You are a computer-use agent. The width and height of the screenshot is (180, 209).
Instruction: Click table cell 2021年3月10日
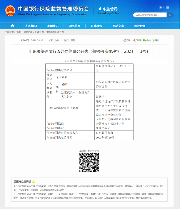pyautogui.click(x=105, y=138)
